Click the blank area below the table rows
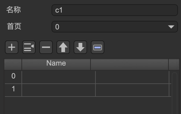This screenshot has width=181, height=114. (88, 105)
